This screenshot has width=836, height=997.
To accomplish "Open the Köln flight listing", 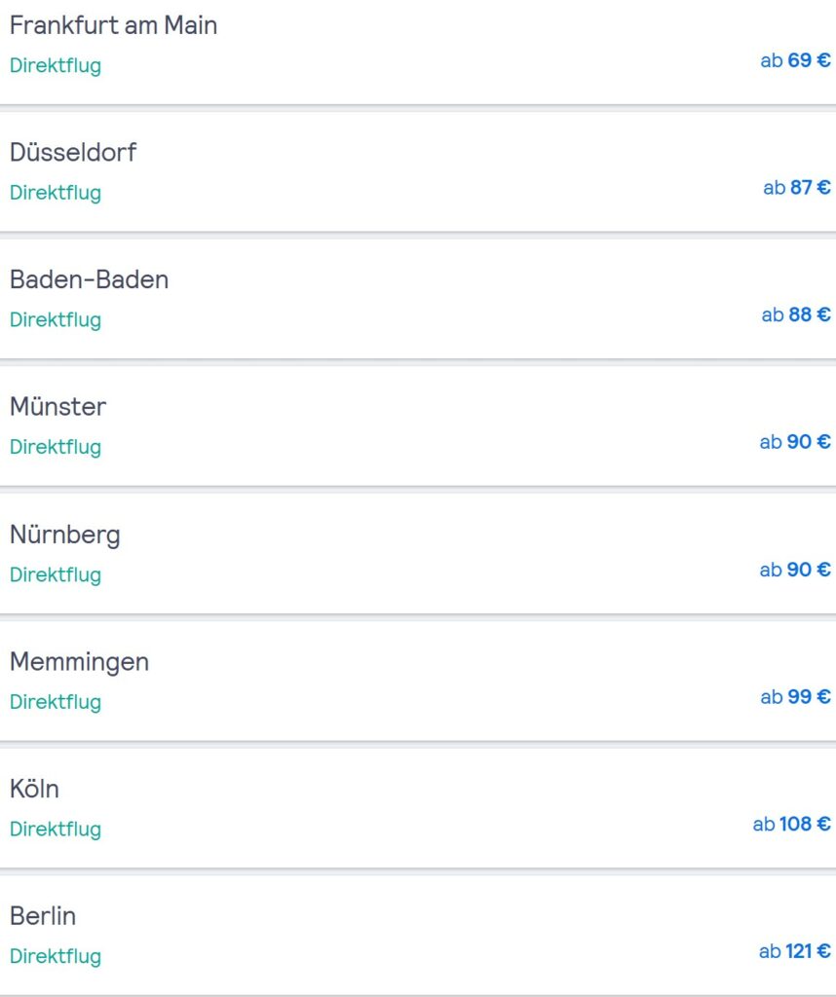I will pos(418,808).
